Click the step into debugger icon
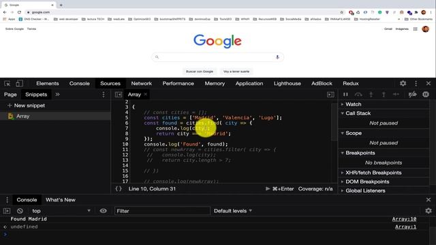Screen dimensions: 436x245 click(x=371, y=95)
